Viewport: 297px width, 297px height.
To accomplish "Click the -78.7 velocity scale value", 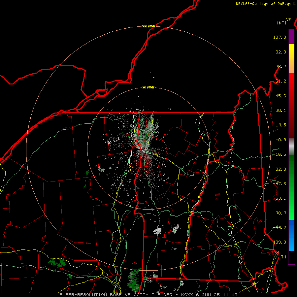I will 280,213.
